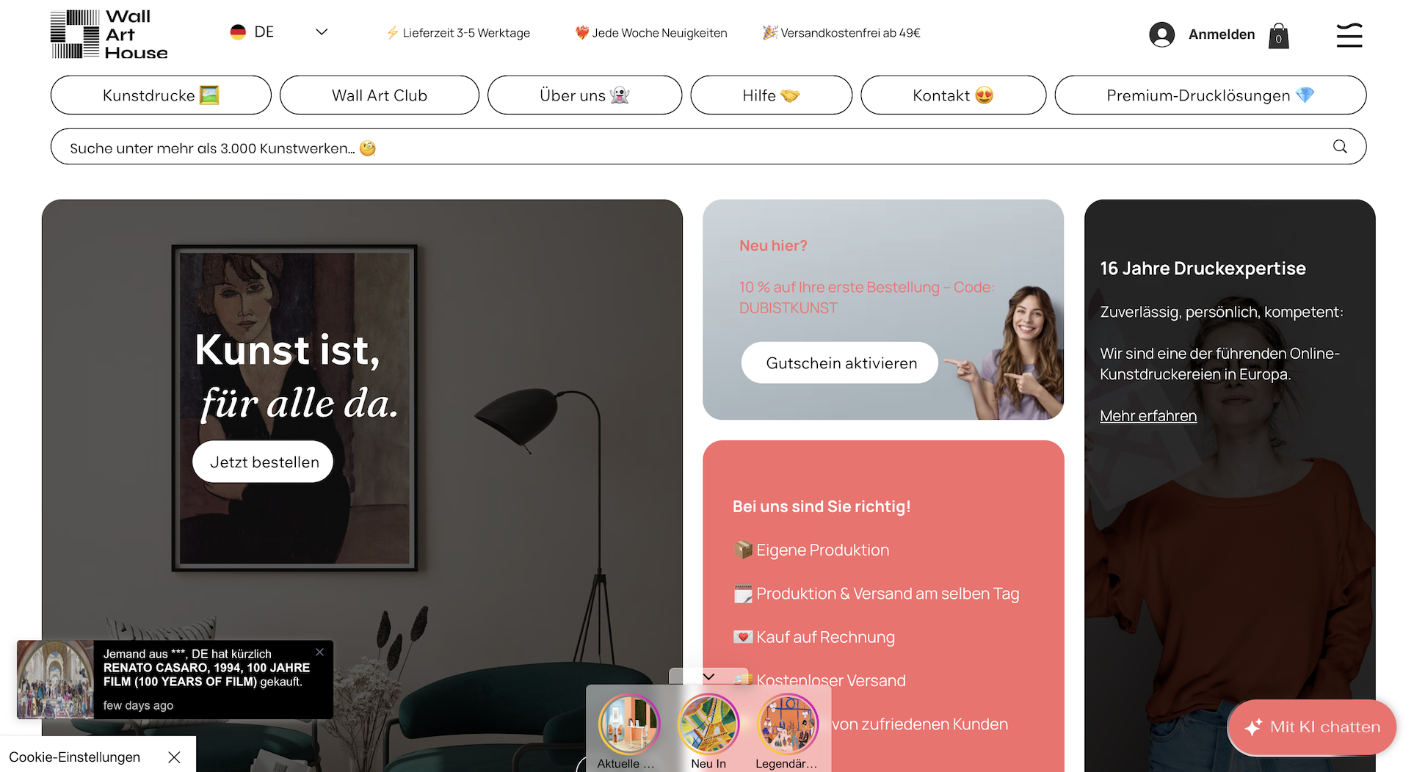Dismiss the recent purchase notification popup
Image resolution: width=1414 pixels, height=772 pixels.
click(319, 652)
